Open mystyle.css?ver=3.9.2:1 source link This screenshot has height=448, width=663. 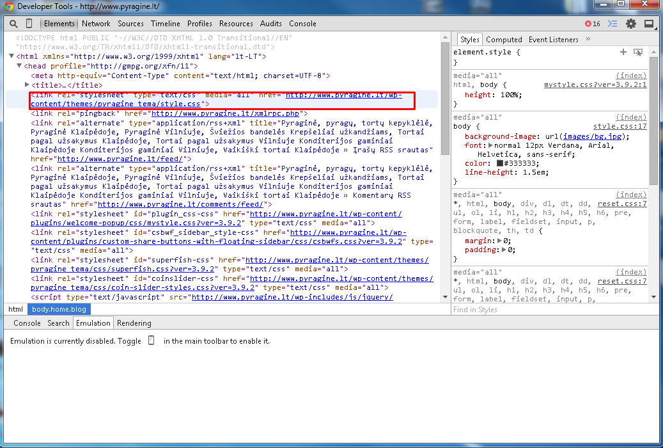(595, 84)
